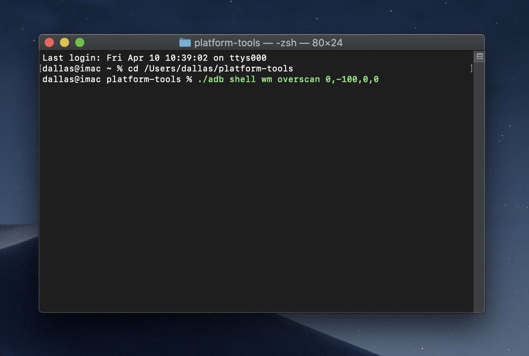Click the 'cd /Users/dallas/platform-tools' command text
This screenshot has height=356, width=529.
(x=210, y=69)
